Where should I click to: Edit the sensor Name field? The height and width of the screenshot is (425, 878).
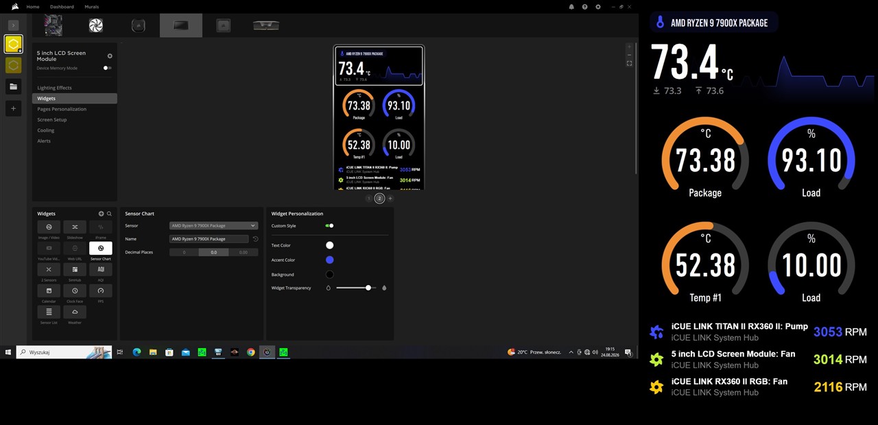(209, 239)
